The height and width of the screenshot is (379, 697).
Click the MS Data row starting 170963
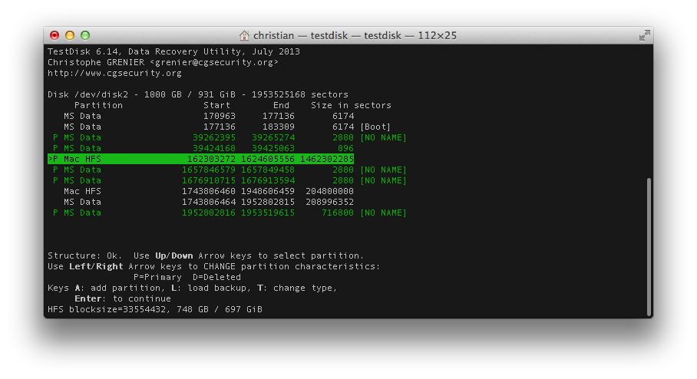click(x=209, y=116)
